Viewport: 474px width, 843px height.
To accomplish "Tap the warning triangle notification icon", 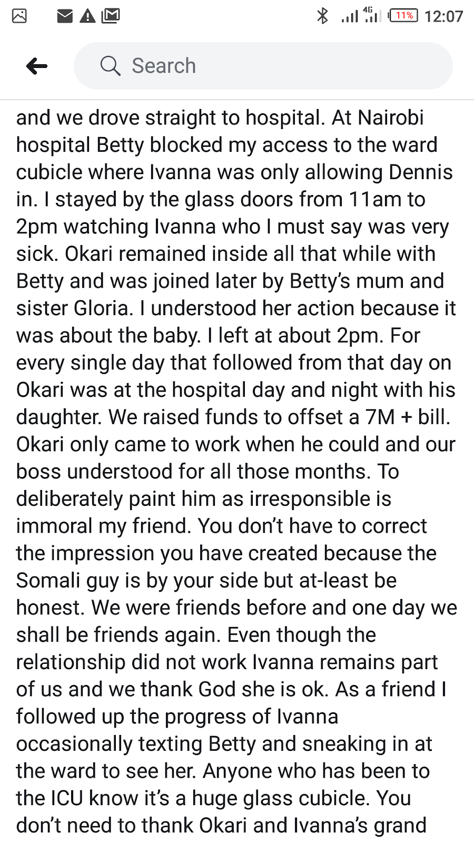I will click(x=87, y=16).
